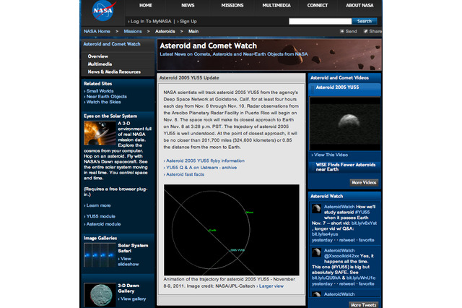Open the NEWS menu

click(x=188, y=5)
